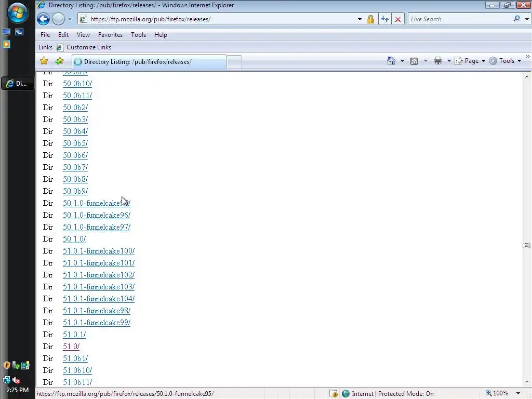
Task: Open the Edit menu
Action: point(63,35)
